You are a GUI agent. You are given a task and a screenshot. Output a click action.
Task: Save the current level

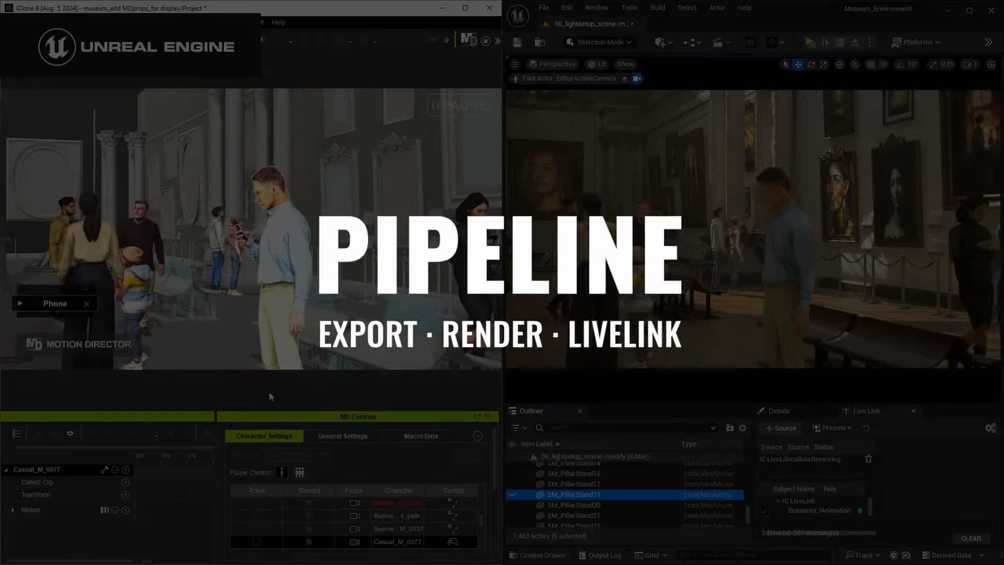point(517,42)
